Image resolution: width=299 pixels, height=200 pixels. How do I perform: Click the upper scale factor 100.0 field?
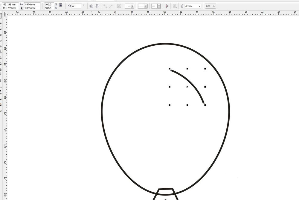click(49, 4)
